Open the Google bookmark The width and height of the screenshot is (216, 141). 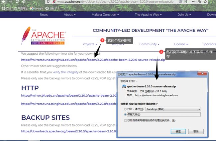(x=37, y=9)
